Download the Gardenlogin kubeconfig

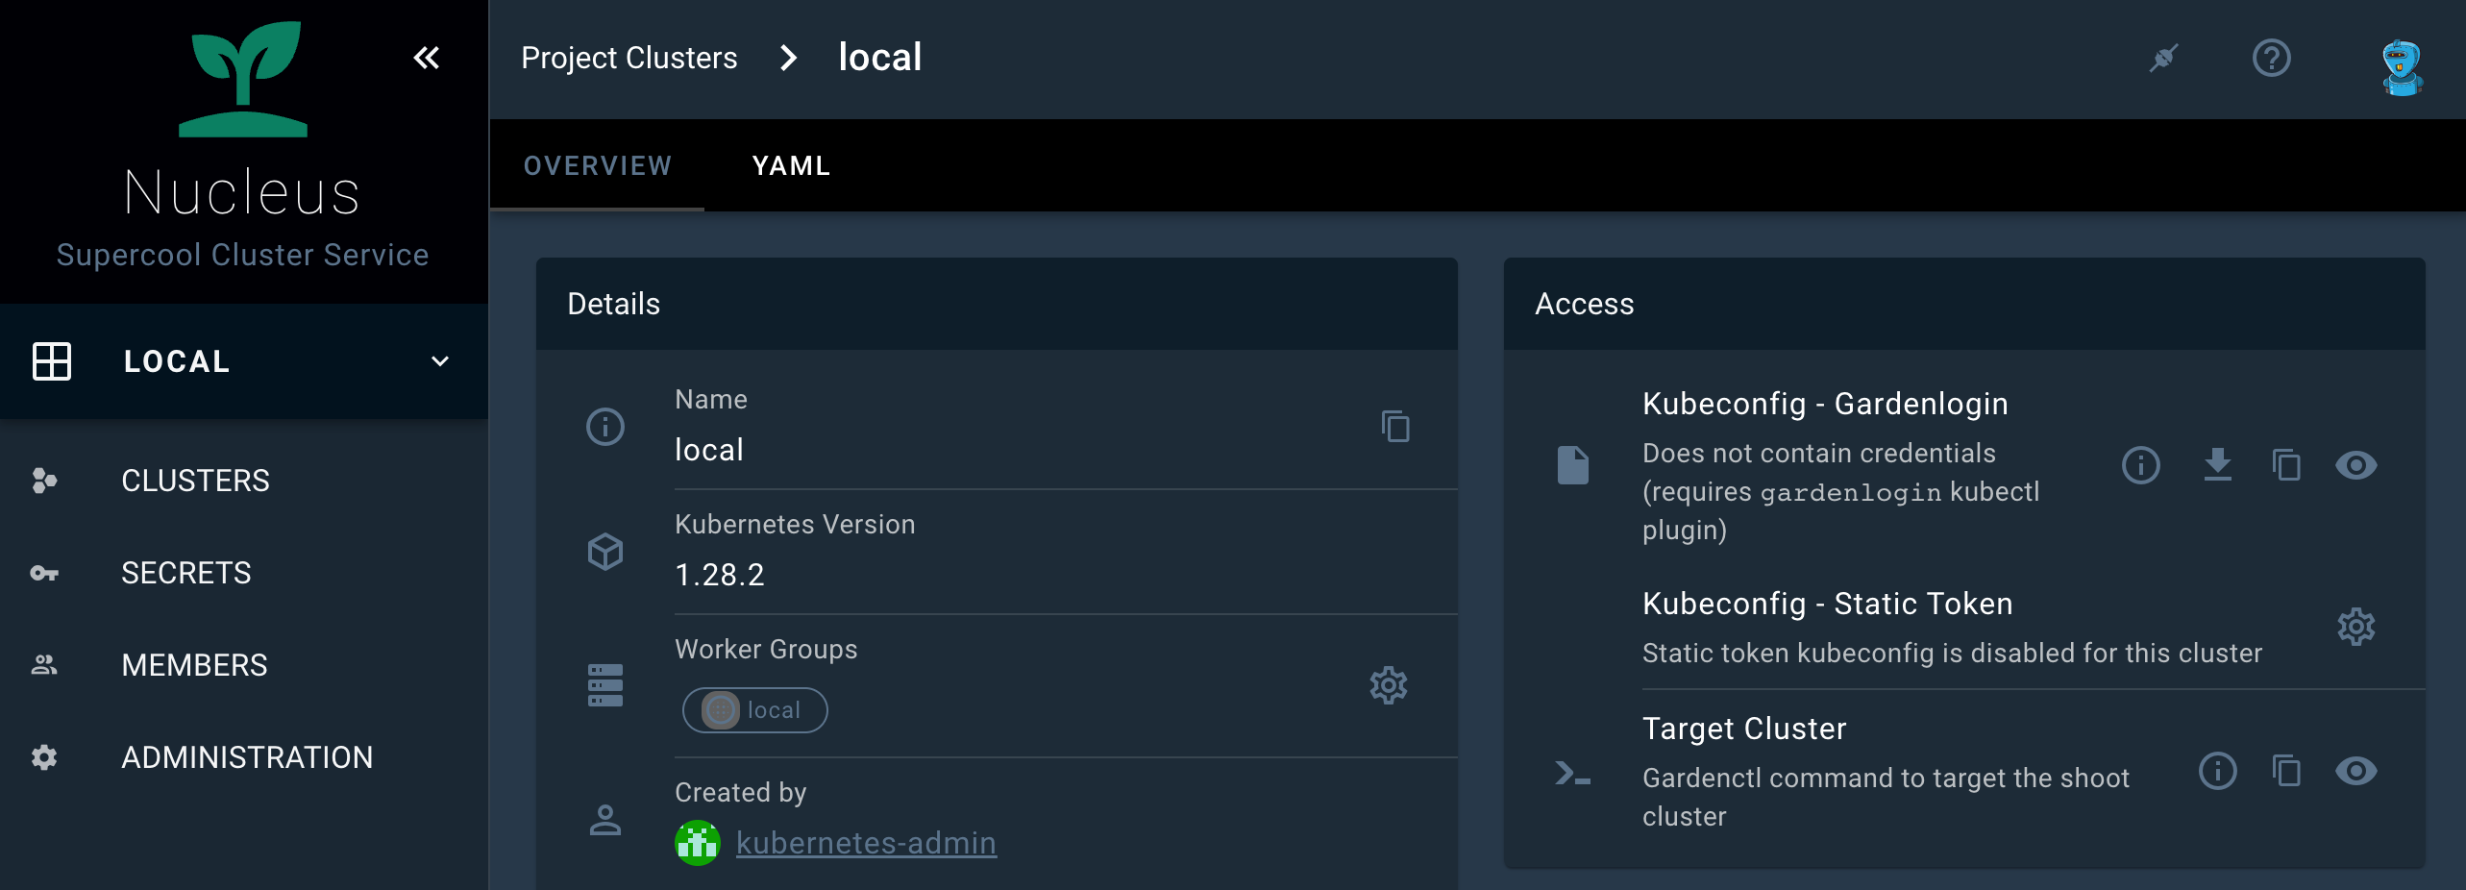[2217, 465]
